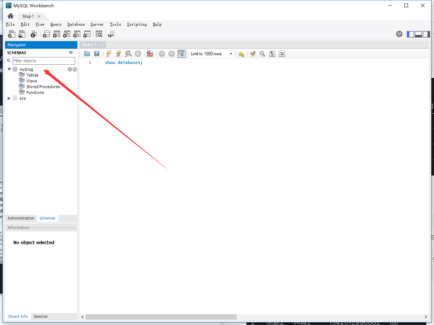434x325 pixels.
Task: Select the Object Info tab
Action: (18, 316)
